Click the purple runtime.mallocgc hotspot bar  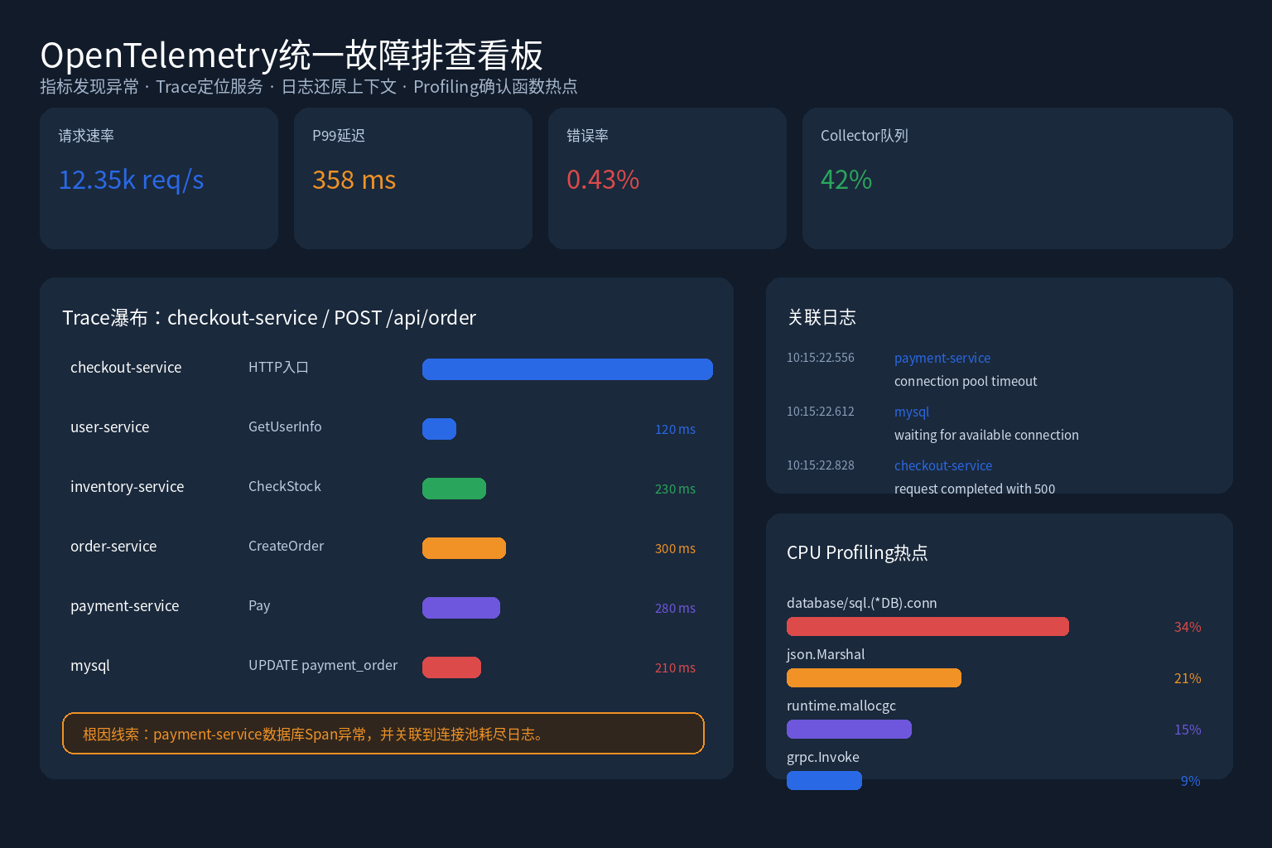(849, 730)
